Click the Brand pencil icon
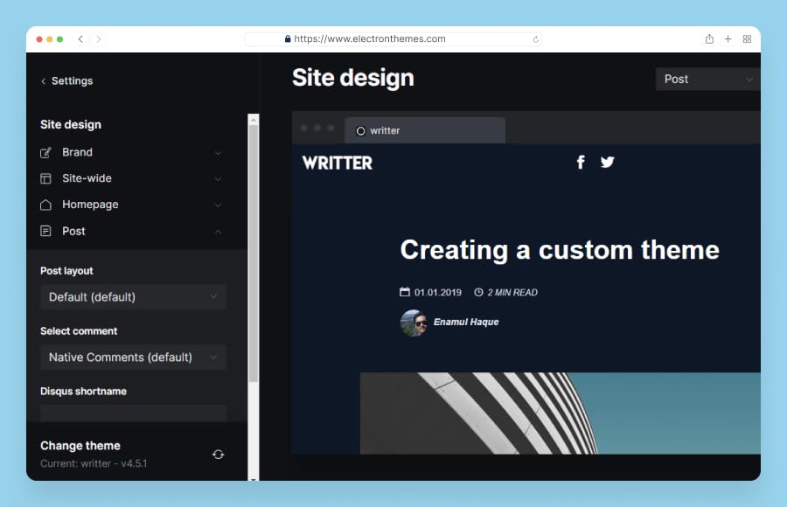 [x=45, y=153]
